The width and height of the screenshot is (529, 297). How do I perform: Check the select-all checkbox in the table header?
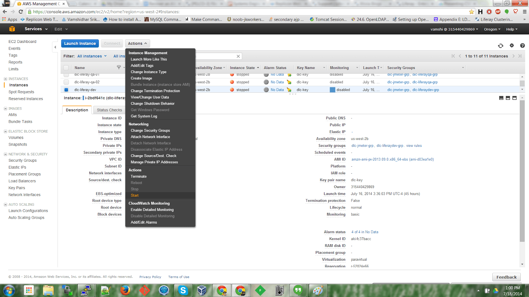point(66,67)
